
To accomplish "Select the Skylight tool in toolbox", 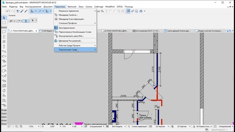I will tap(4, 81).
